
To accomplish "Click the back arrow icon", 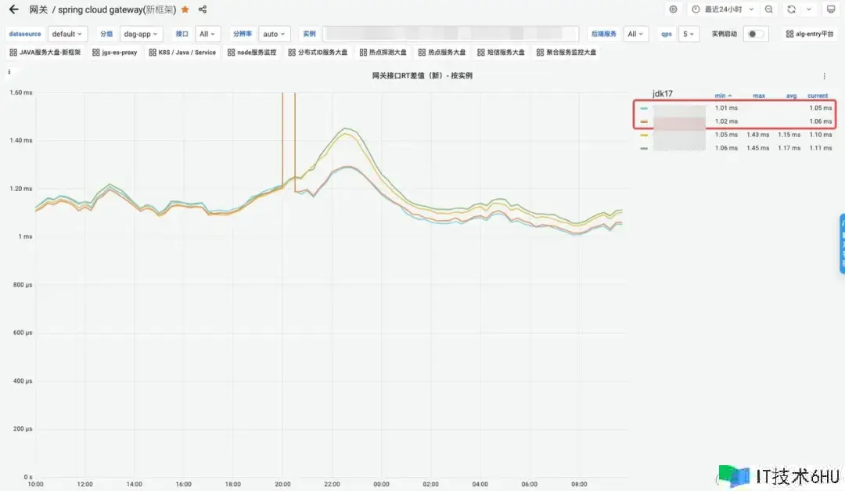I will coord(13,9).
